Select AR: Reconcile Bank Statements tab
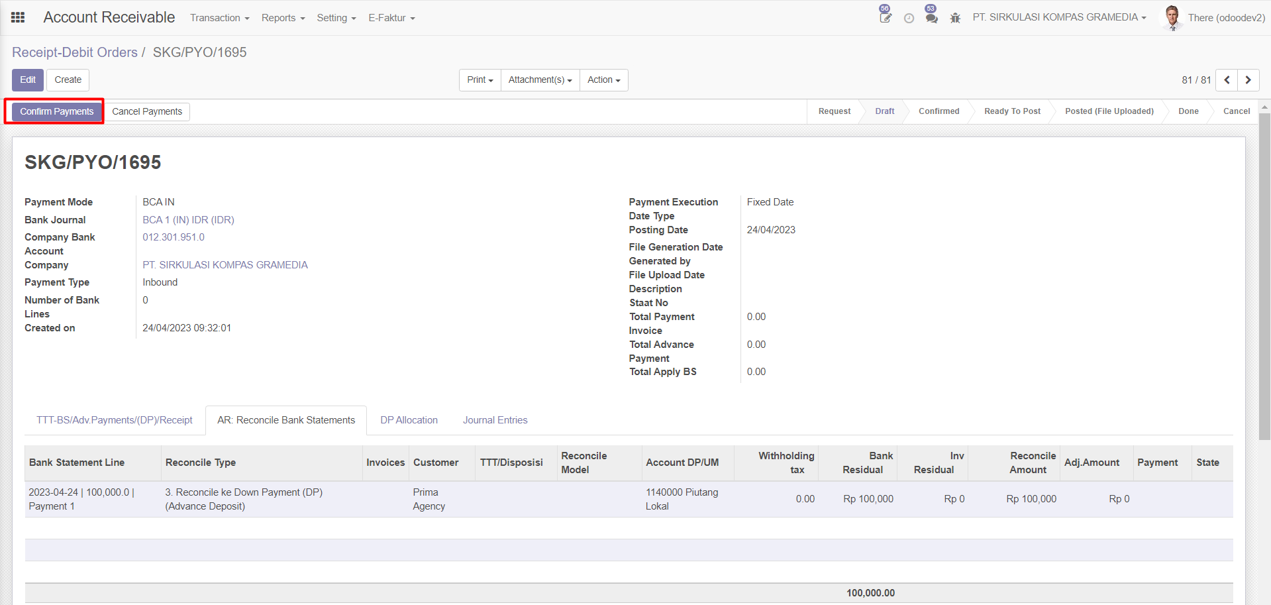1271x605 pixels. [286, 420]
